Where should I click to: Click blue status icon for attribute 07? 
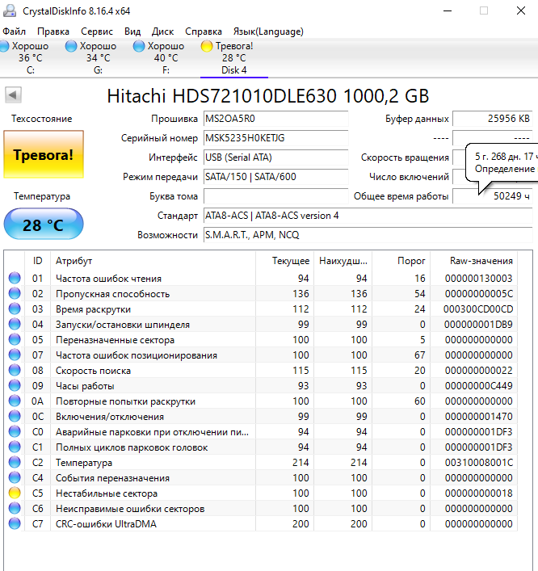[x=15, y=355]
